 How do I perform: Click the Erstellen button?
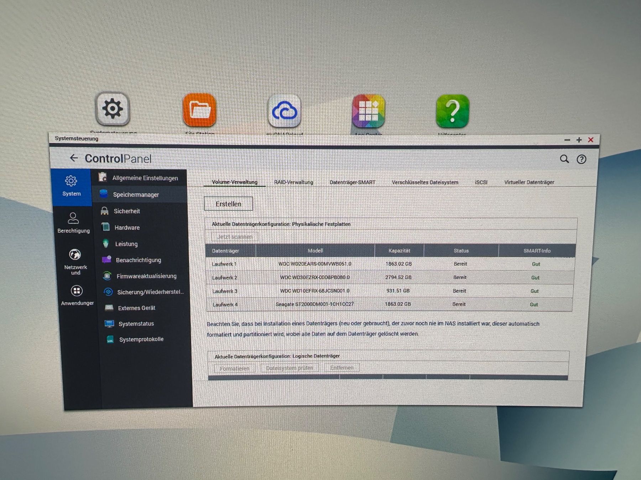(x=229, y=204)
